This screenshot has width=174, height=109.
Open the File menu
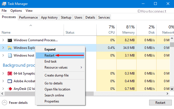click(x=4, y=11)
